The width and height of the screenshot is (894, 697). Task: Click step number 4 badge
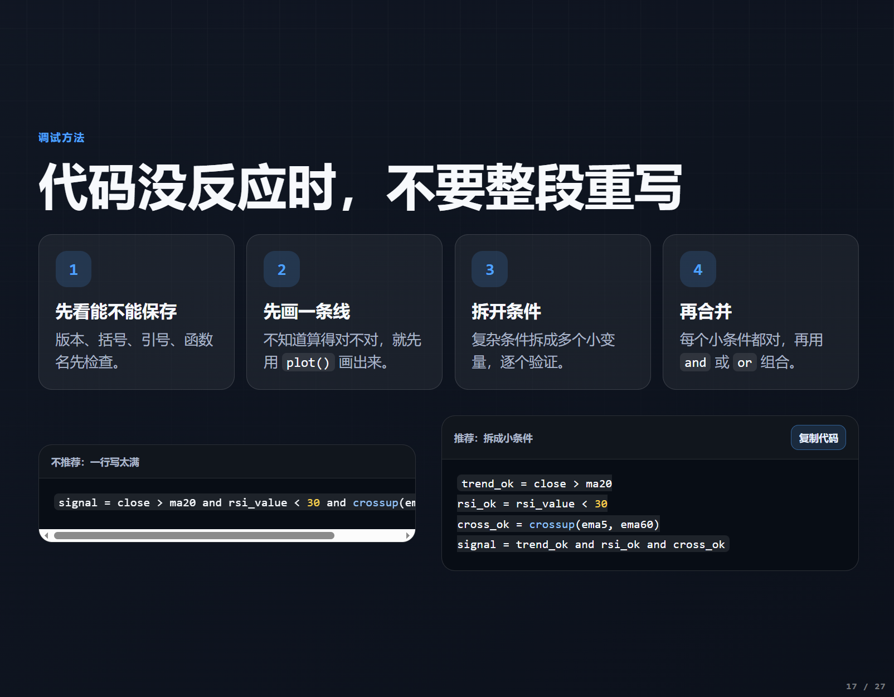click(x=698, y=269)
